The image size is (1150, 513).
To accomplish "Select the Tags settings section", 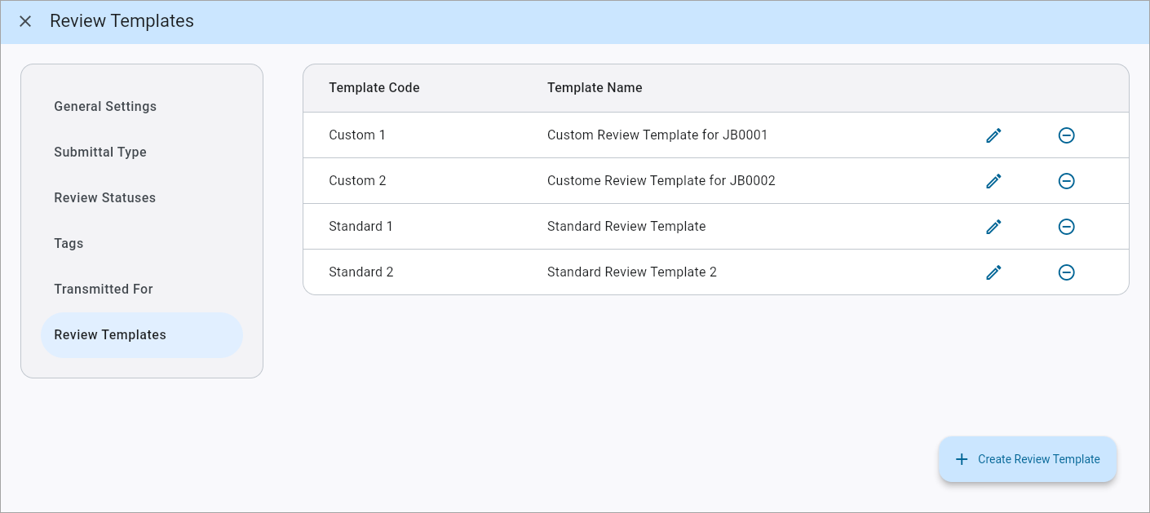I will (69, 243).
